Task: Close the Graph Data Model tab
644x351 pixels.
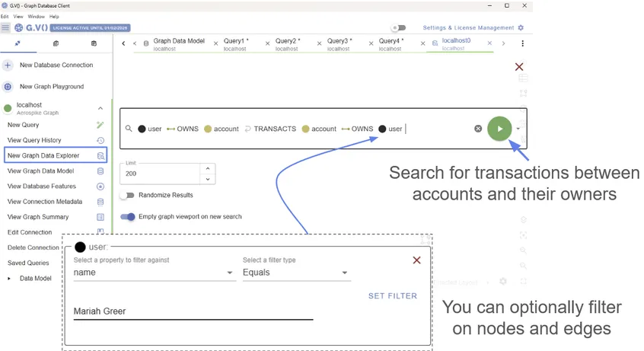Action: point(215,43)
